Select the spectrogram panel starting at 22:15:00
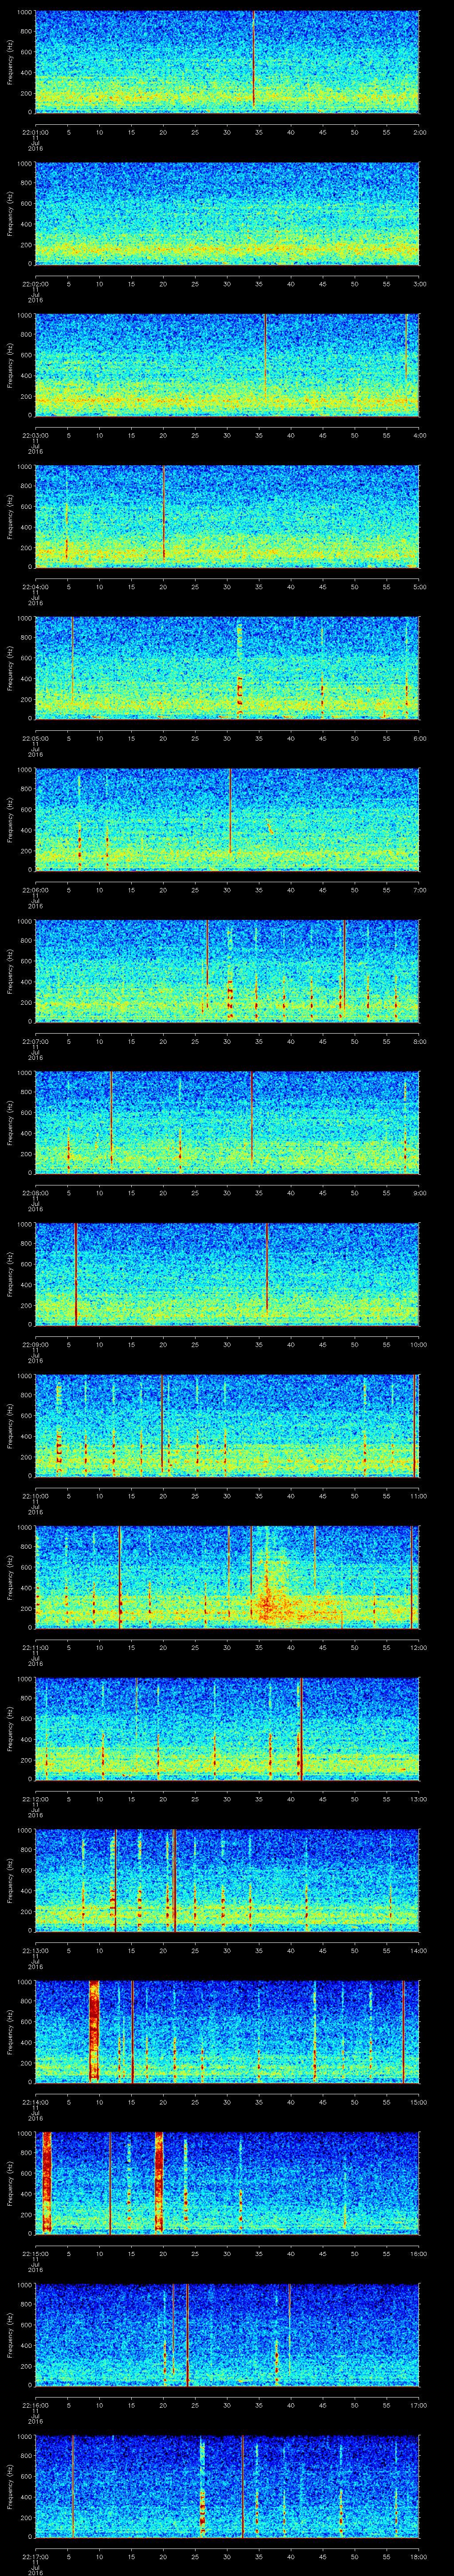 coord(227,2183)
